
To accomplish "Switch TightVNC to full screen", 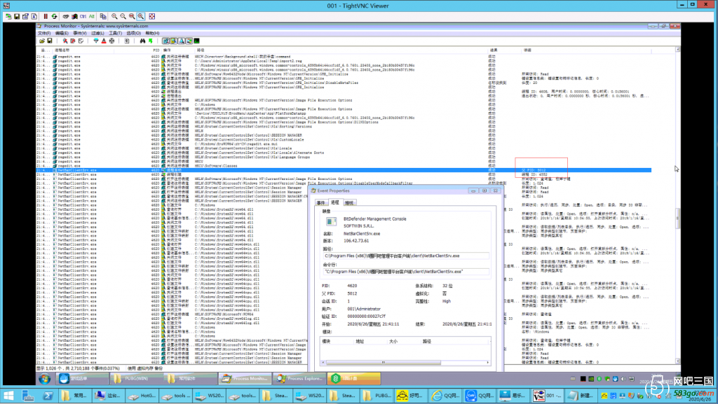I will tap(152, 16).
